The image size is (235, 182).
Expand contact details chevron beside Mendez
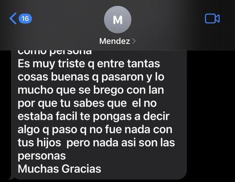point(134,41)
